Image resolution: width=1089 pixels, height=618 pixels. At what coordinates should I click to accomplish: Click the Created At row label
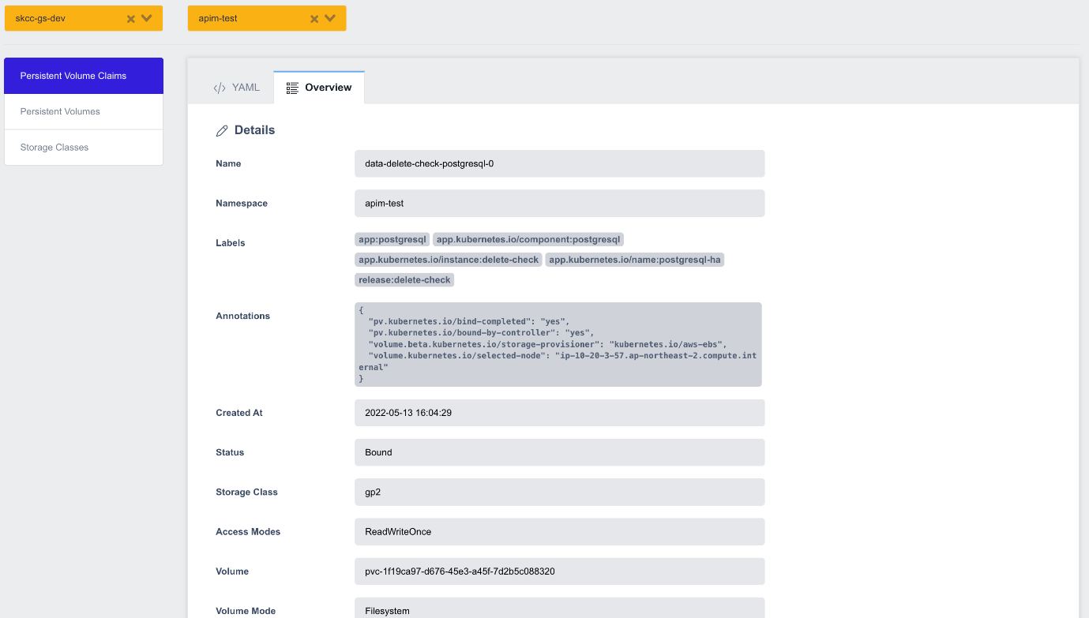tap(239, 413)
